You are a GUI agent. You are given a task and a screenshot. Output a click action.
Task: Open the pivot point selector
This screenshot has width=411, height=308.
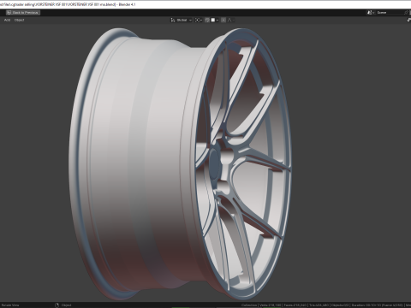click(x=199, y=20)
